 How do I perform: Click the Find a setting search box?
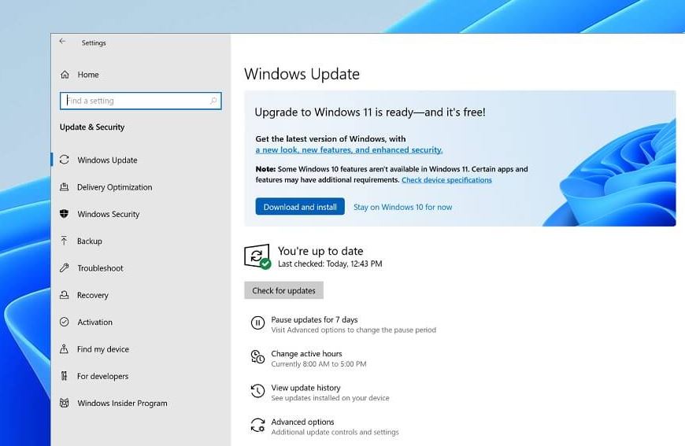(x=141, y=101)
